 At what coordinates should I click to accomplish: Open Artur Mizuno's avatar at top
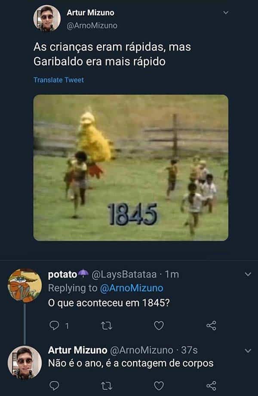[x=47, y=19]
